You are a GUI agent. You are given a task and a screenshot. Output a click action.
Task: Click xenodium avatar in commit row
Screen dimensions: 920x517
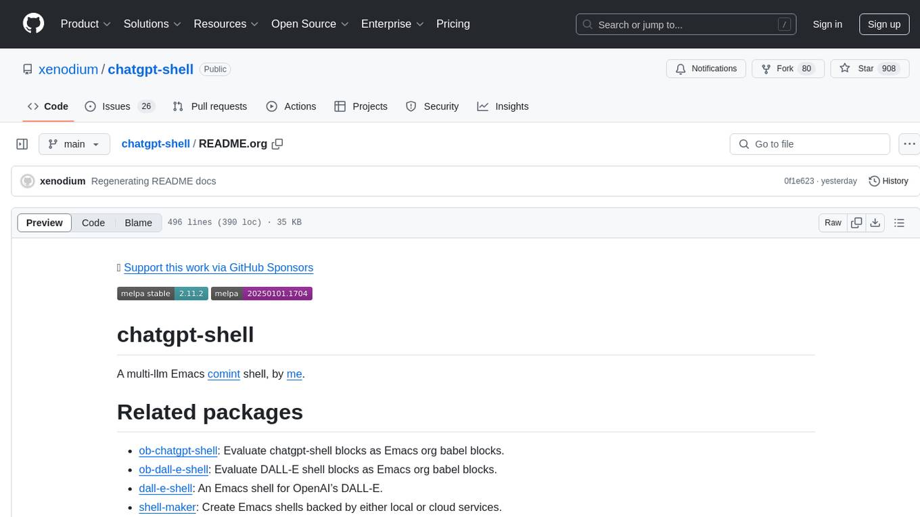pyautogui.click(x=28, y=181)
